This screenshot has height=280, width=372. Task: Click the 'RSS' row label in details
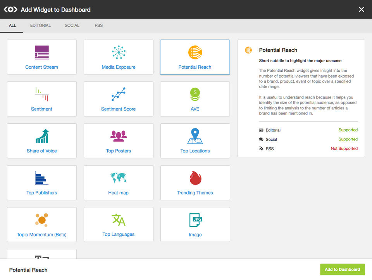(270, 149)
